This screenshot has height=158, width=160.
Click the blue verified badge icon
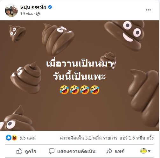tap(50, 7)
